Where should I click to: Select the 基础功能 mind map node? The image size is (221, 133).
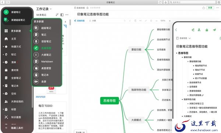136,50
